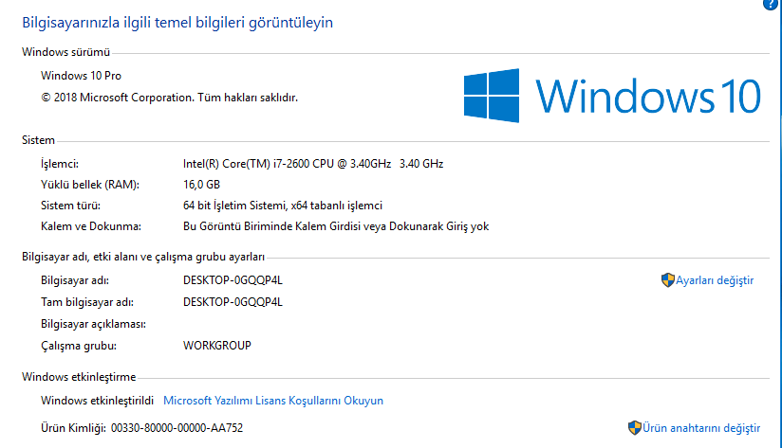782x448 pixels.
Task: Select the system type value 64 bit İşletim Sistemi
Action: 283,206
